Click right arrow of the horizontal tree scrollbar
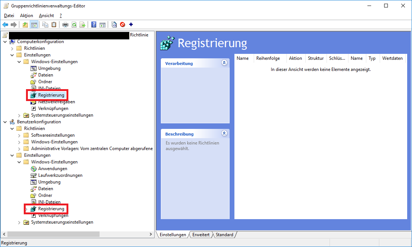This screenshot has height=247, width=412. click(x=150, y=234)
